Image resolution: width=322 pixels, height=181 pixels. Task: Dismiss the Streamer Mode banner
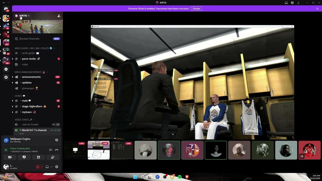coord(317,9)
